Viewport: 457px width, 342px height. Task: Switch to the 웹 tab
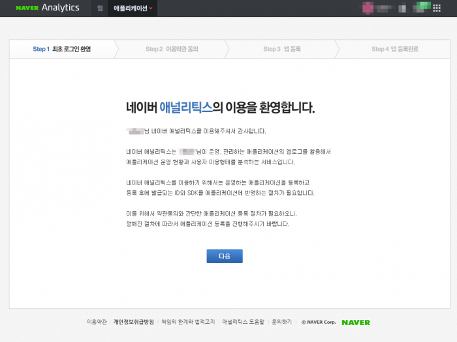click(100, 8)
